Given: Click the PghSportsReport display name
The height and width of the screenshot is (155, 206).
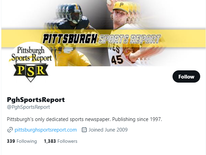Looking at the screenshot, I should [x=36, y=100].
